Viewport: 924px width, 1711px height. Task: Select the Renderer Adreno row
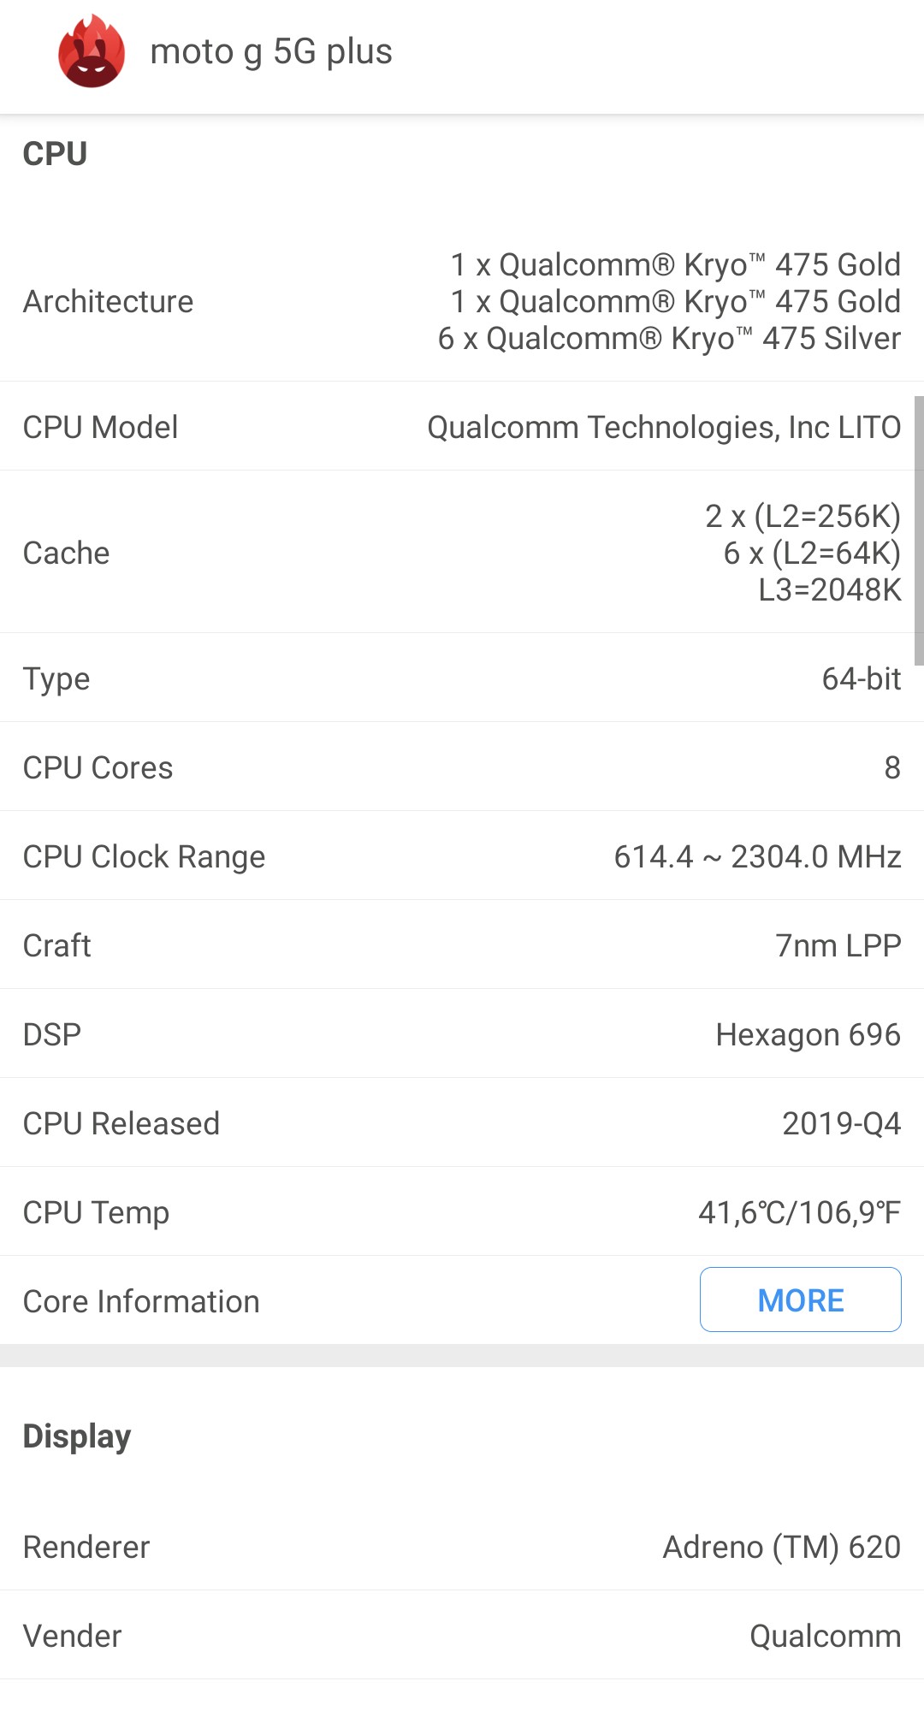click(462, 1547)
